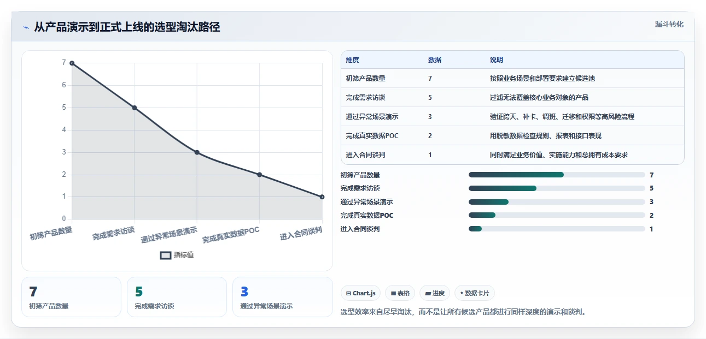The image size is (706, 339).
Task: Click the 数据 column header
Action: (x=435, y=60)
